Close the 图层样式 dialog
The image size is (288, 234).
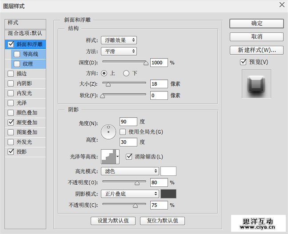pos(282,5)
